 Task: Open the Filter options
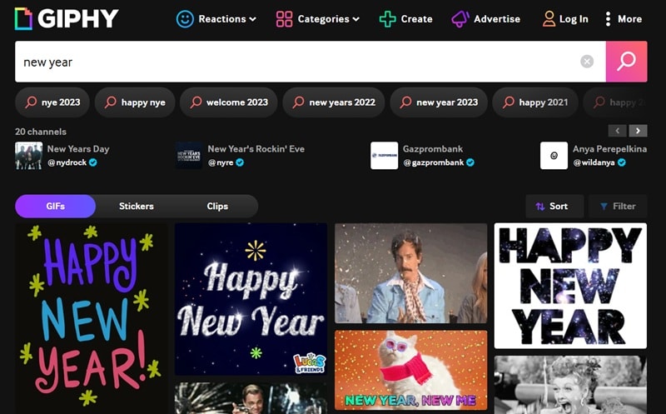coord(618,206)
